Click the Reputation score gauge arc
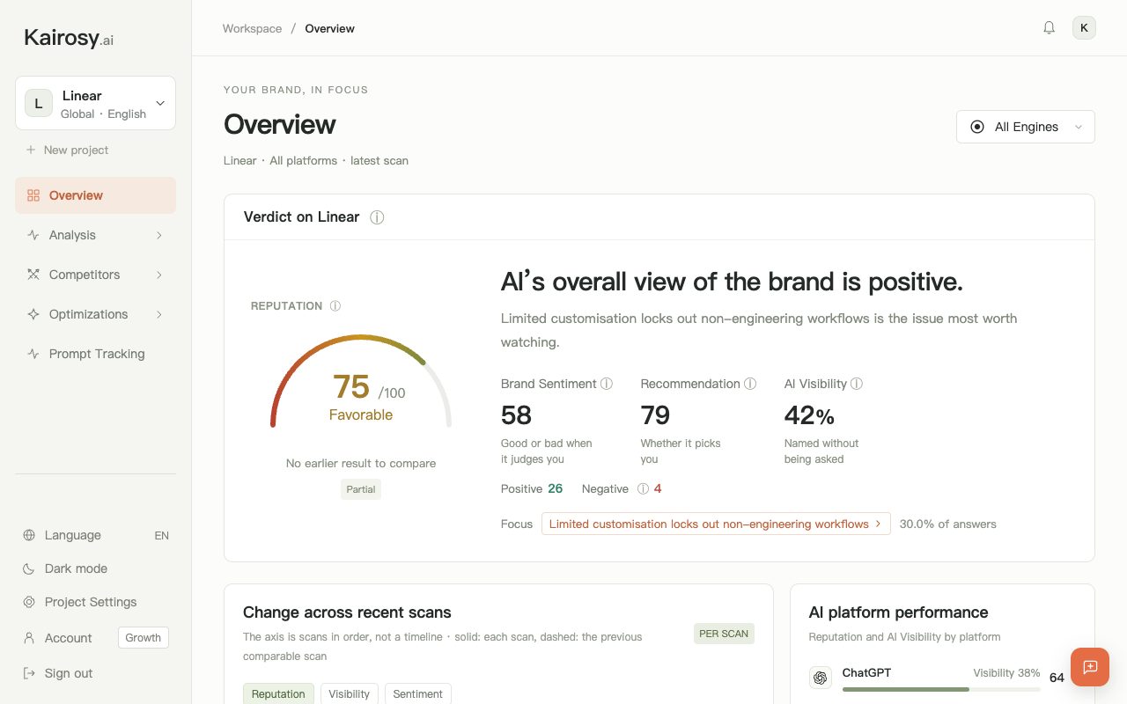Image resolution: width=1127 pixels, height=704 pixels. tap(361, 380)
